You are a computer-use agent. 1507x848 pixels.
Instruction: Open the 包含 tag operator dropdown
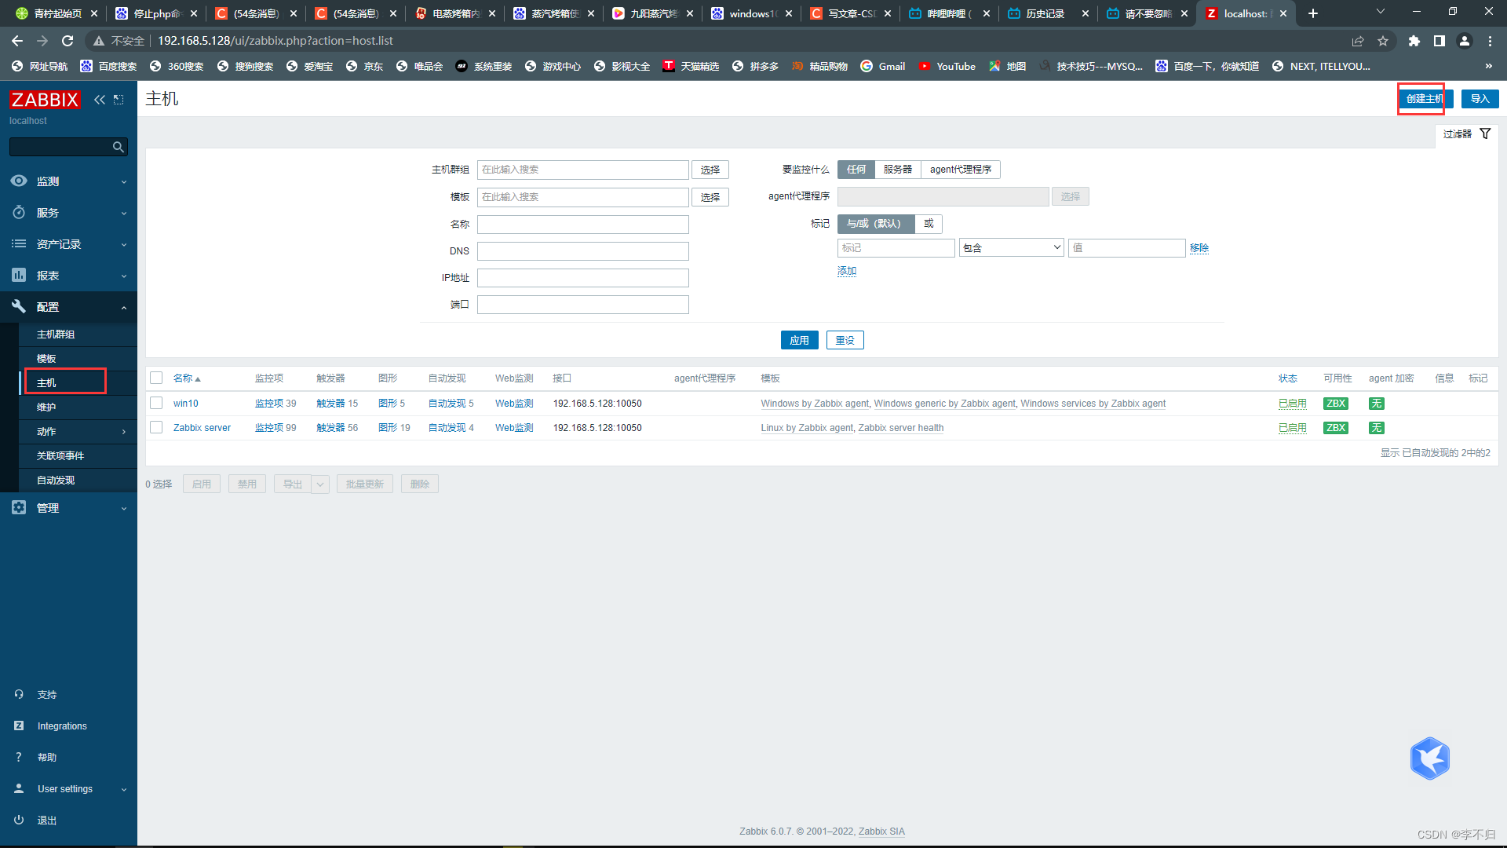click(x=1011, y=248)
